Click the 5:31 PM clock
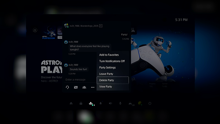The width and height of the screenshot is (220, 124). coord(181,20)
